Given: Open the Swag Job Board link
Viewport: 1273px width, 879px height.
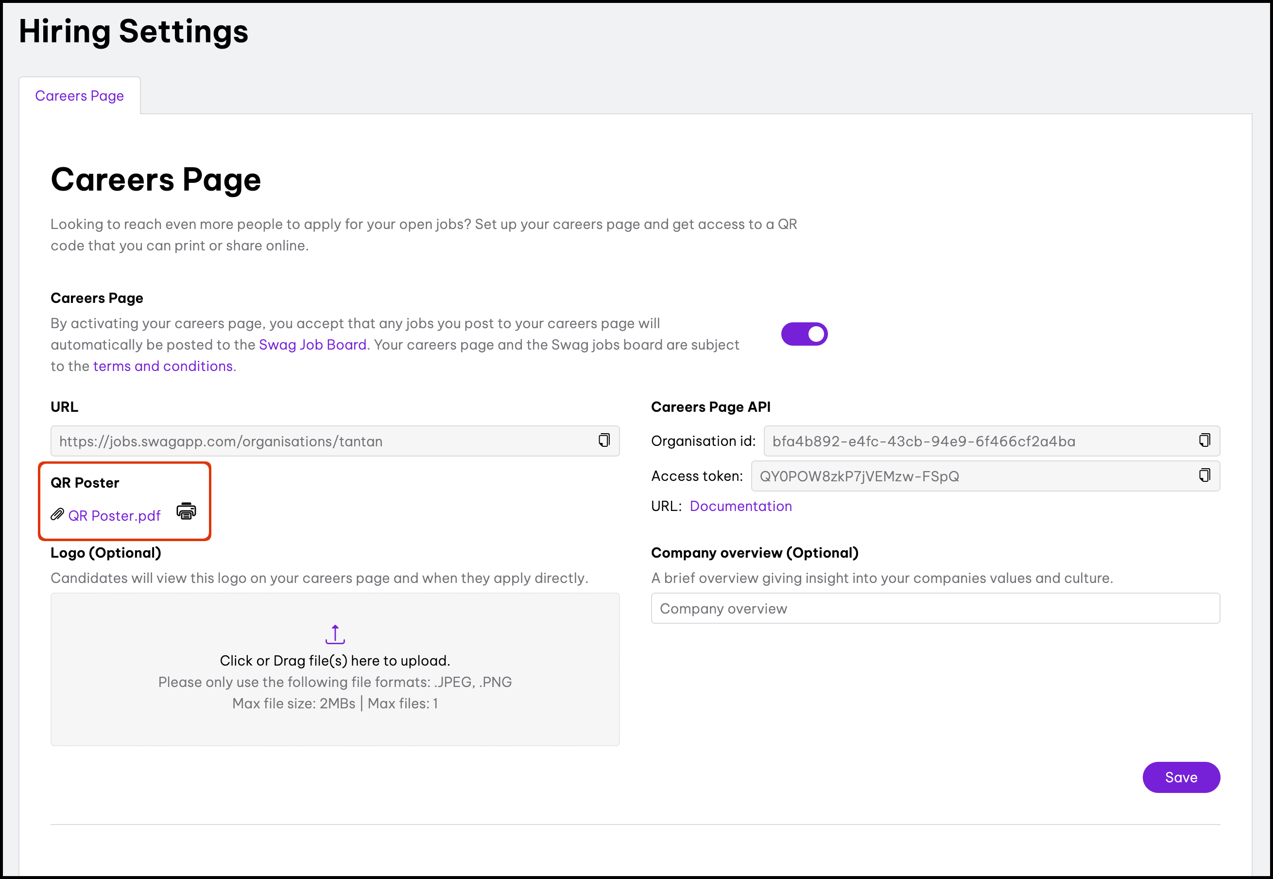Looking at the screenshot, I should pos(312,345).
